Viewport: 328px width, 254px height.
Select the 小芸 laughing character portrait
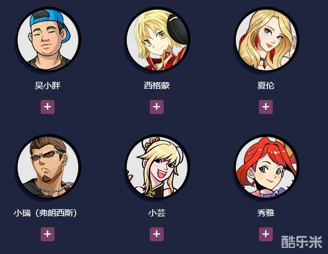coord(157,167)
